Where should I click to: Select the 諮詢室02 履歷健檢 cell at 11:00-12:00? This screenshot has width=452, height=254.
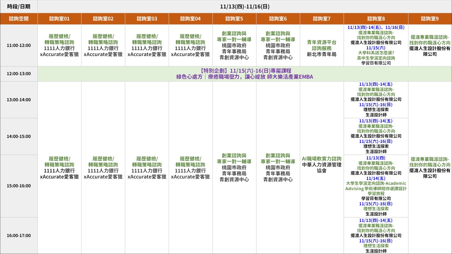103,45
